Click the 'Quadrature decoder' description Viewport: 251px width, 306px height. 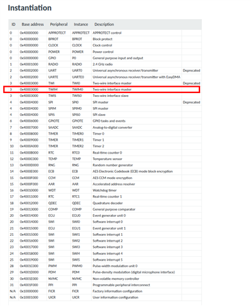pos(108,203)
